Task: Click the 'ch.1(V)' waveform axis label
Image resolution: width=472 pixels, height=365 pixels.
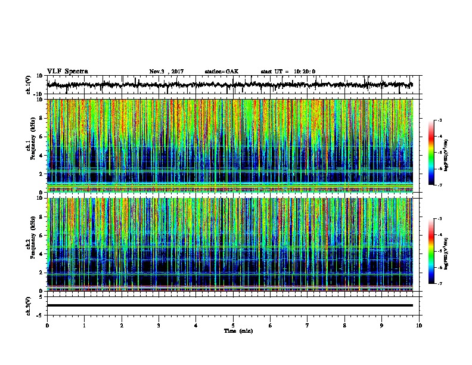Action: 29,85
